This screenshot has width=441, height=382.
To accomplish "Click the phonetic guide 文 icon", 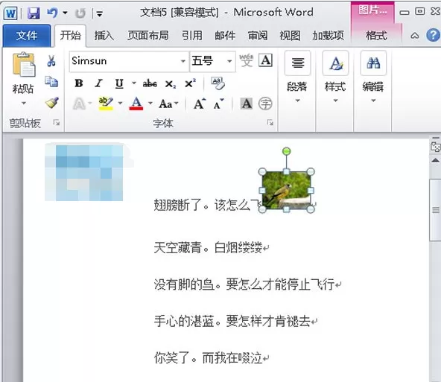I will tap(246, 60).
